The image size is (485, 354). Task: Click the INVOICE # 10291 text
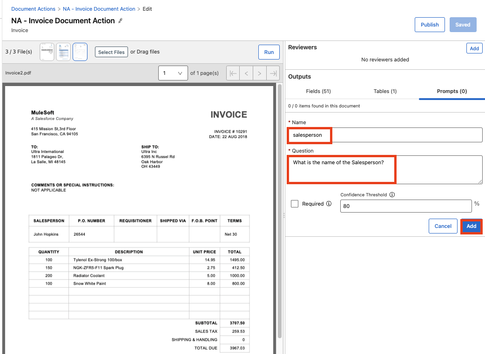tap(230, 131)
